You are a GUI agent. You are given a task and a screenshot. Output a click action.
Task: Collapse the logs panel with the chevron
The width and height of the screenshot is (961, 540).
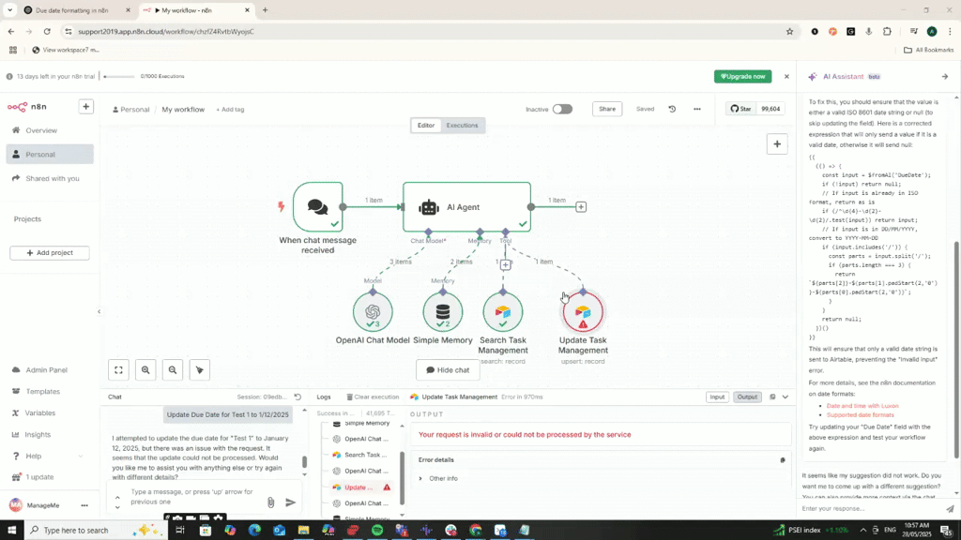pos(786,397)
